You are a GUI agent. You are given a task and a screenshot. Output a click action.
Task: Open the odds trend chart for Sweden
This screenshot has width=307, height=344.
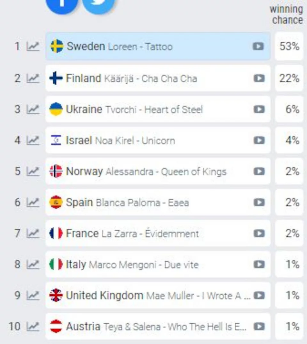pos(33,46)
